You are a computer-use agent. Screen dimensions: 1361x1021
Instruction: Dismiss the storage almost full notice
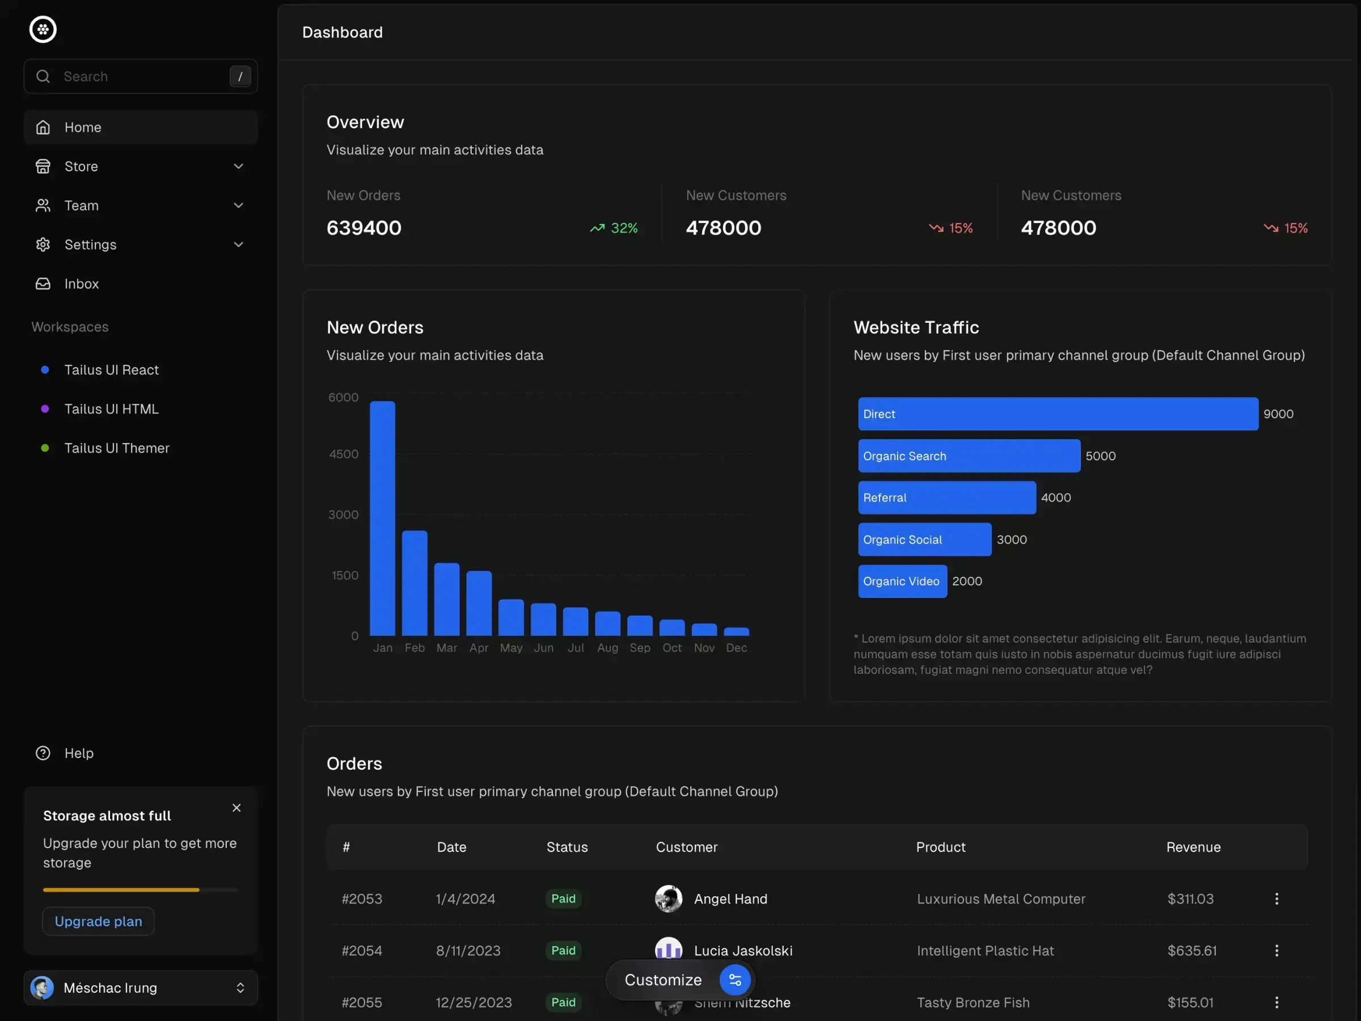coord(237,808)
